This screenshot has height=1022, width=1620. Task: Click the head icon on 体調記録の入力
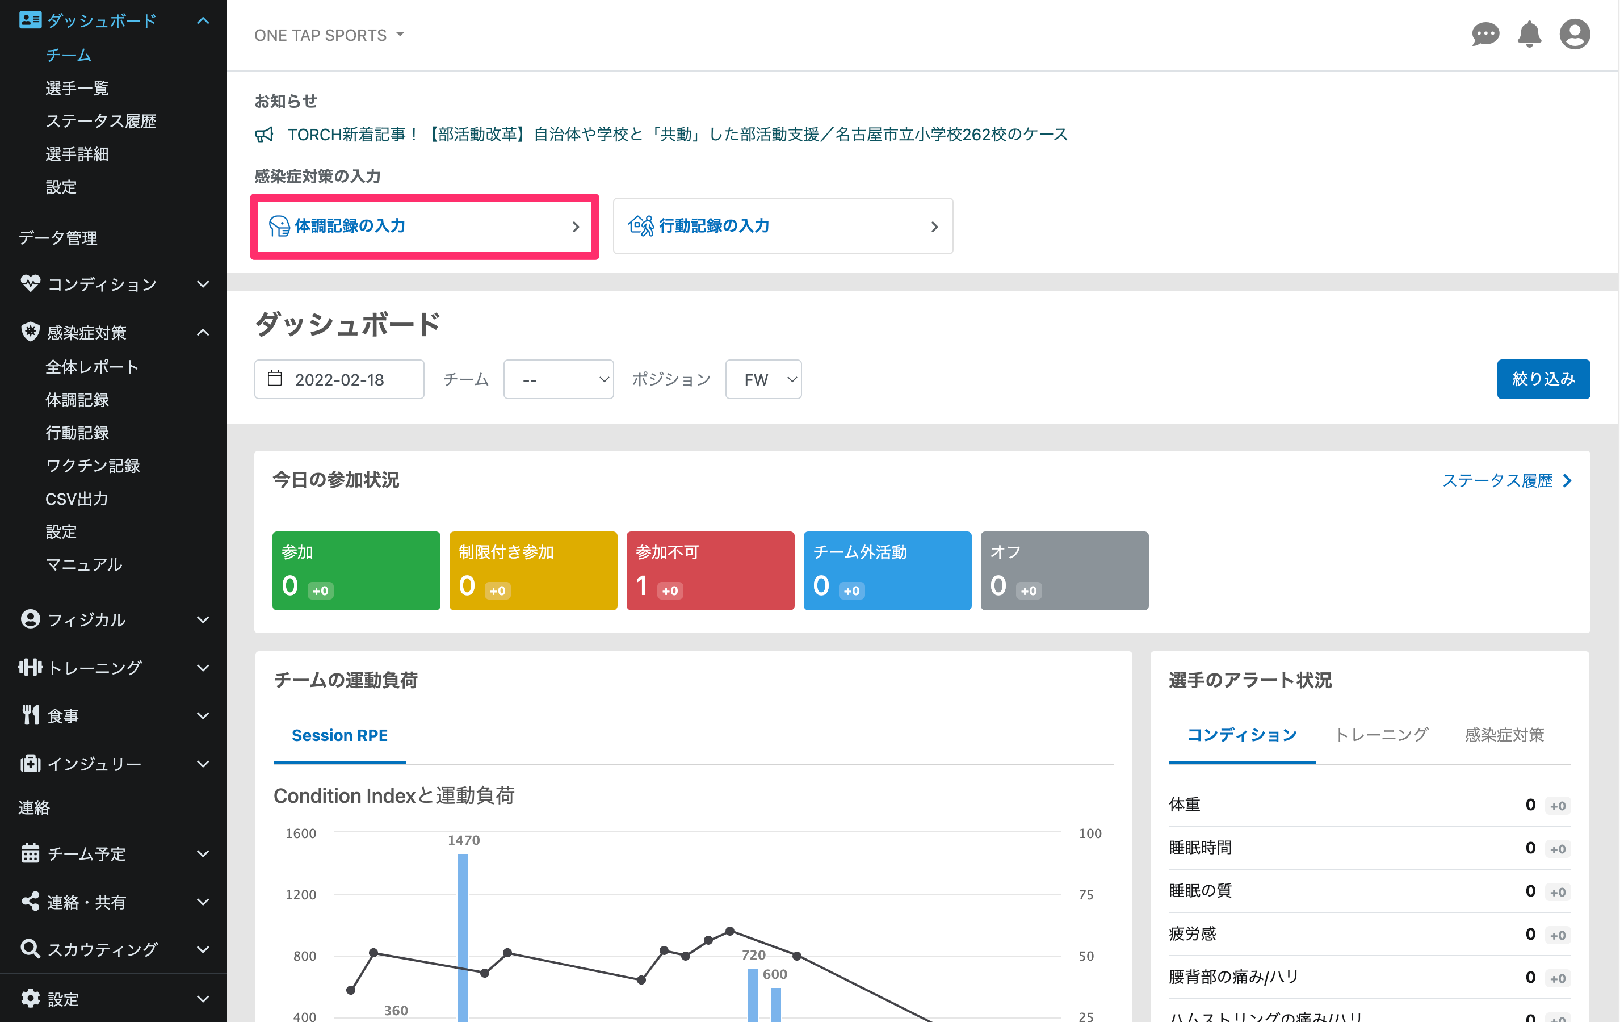coord(279,226)
